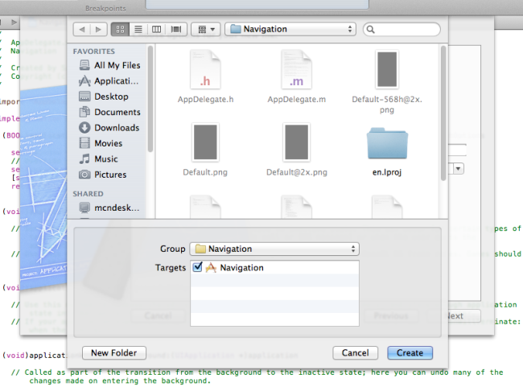Select Movies in the sidebar
This screenshot has width=523, height=391.
[101, 143]
